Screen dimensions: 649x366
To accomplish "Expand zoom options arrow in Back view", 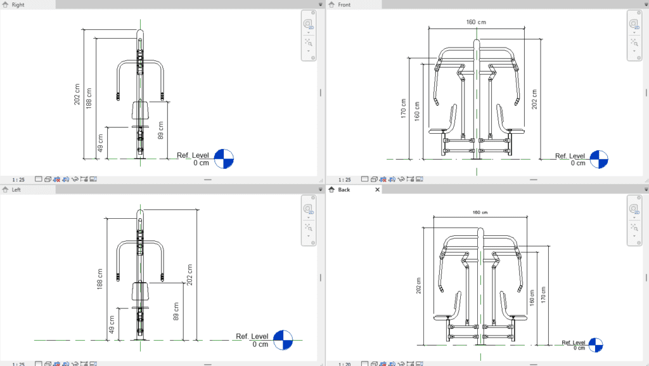I will [634, 236].
